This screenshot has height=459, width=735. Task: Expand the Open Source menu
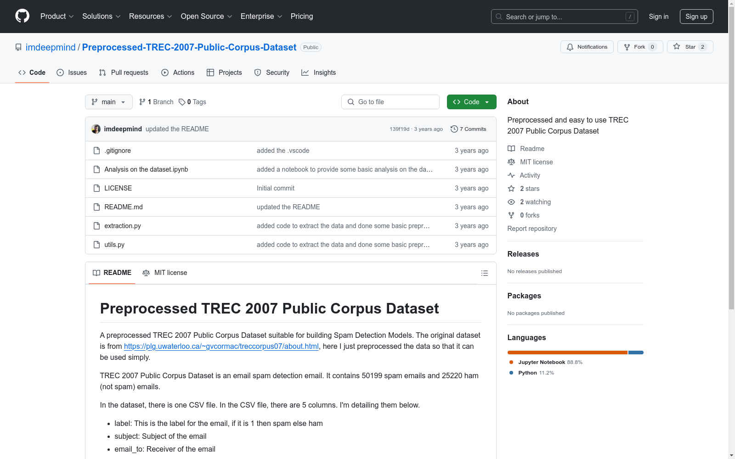(x=207, y=16)
